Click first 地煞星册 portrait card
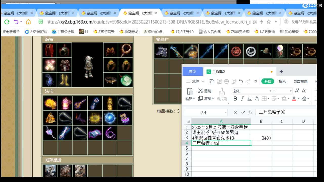Viewport: 324px width, 182px height. (50, 171)
